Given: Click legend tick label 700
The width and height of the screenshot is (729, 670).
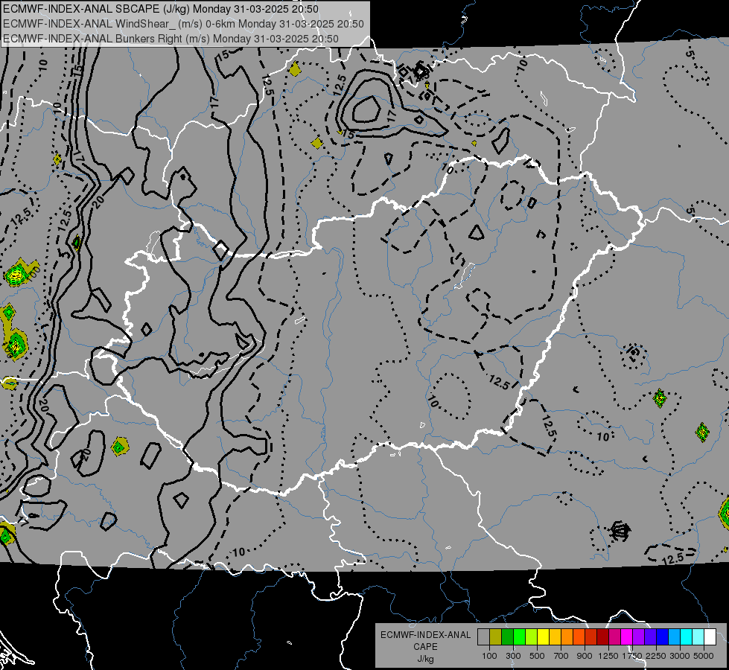Looking at the screenshot, I should click(x=561, y=656).
